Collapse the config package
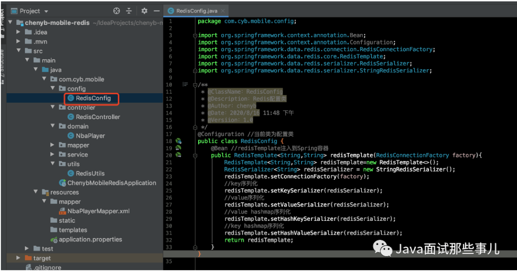The image size is (517, 272). (x=53, y=88)
